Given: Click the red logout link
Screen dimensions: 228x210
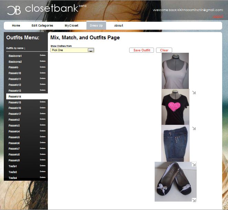Looking at the screenshot, I should pyautogui.click(x=218, y=17).
